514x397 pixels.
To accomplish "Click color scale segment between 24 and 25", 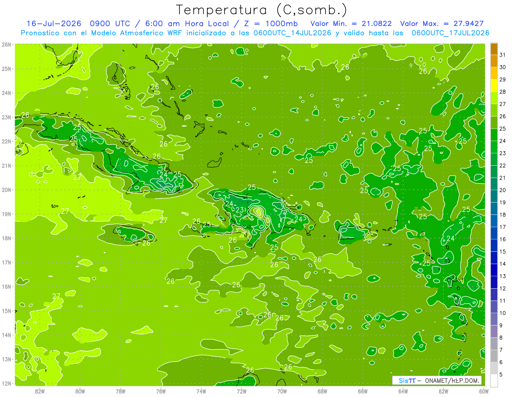I will pos(494,135).
